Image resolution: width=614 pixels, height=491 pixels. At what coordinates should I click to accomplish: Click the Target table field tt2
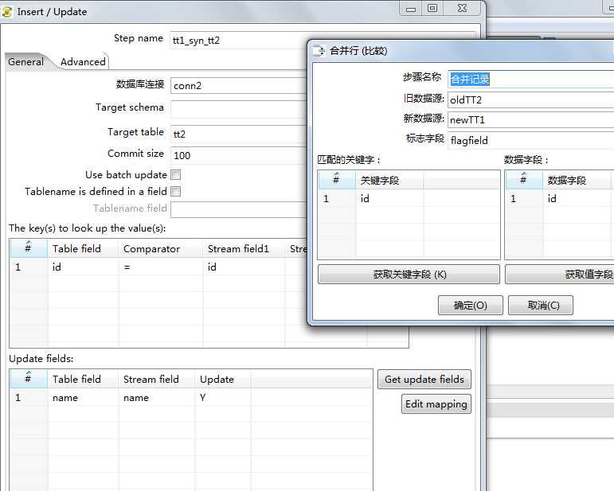239,134
